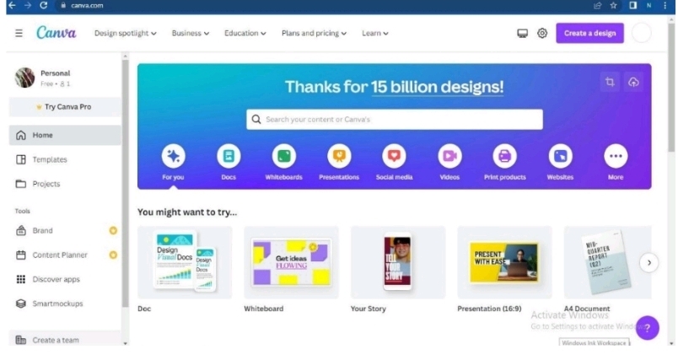Expand the Learn dropdown menu

[x=375, y=33]
